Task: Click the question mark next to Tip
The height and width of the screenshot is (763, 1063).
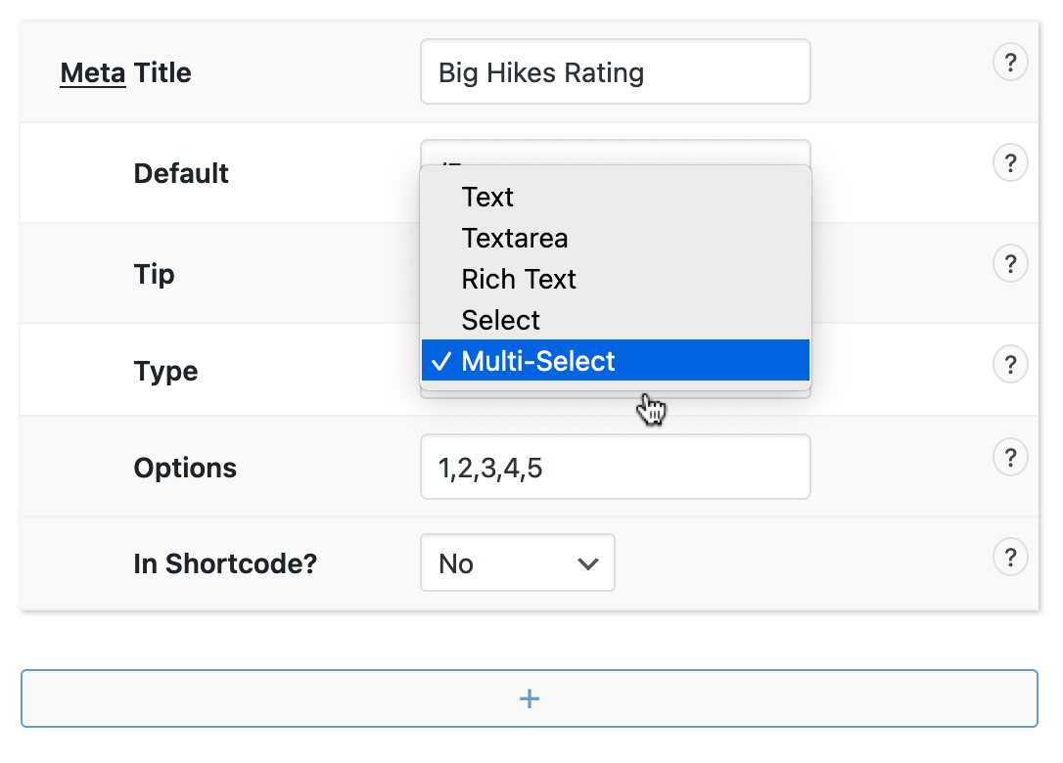Action: click(x=1010, y=263)
